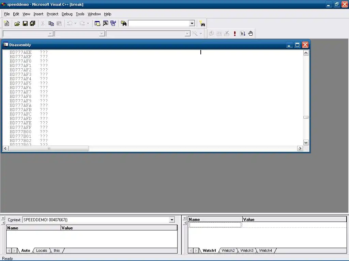Image resolution: width=349 pixels, height=261 pixels.
Task: Expand the Context SPEEDDEMO! 00407667() dropdown
Action: 172,220
